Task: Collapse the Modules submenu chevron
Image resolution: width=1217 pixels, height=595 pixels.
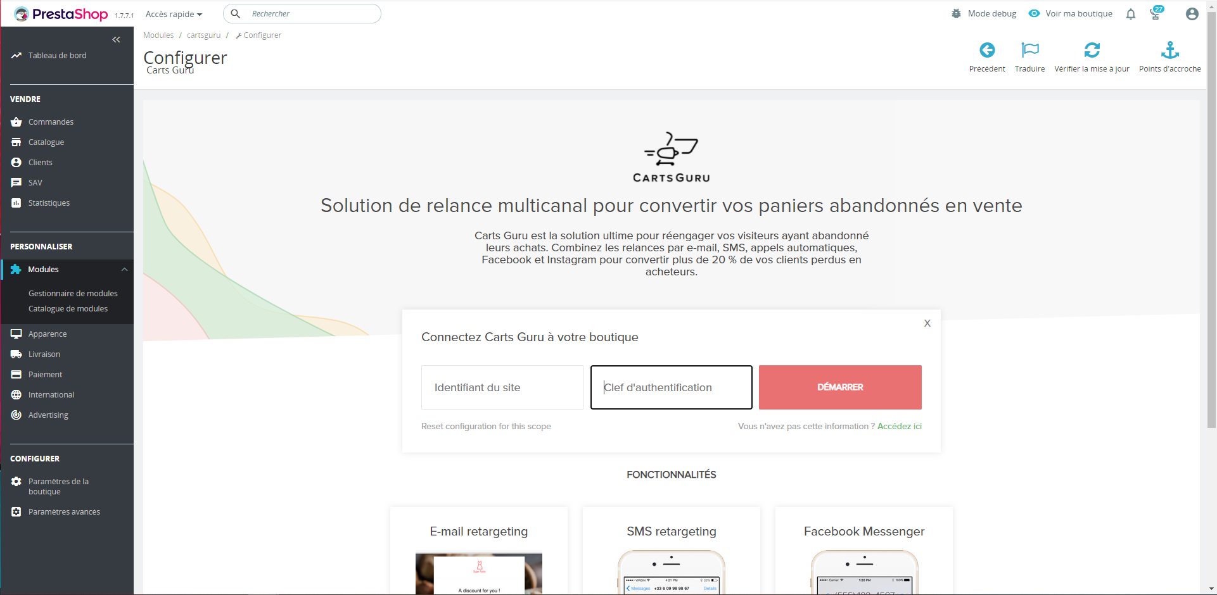Action: pos(125,270)
